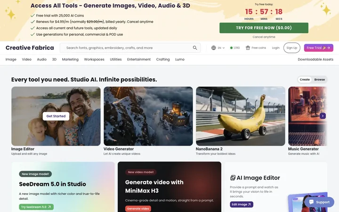Click the SeeDream 5.0 in Studio heading
The image size is (339, 212).
[53, 184]
